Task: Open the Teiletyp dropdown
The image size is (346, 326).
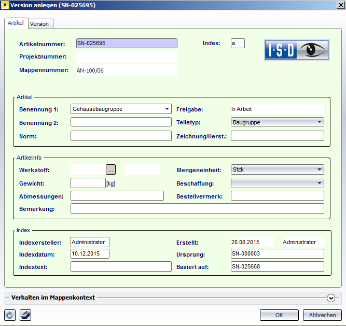Action: point(319,122)
